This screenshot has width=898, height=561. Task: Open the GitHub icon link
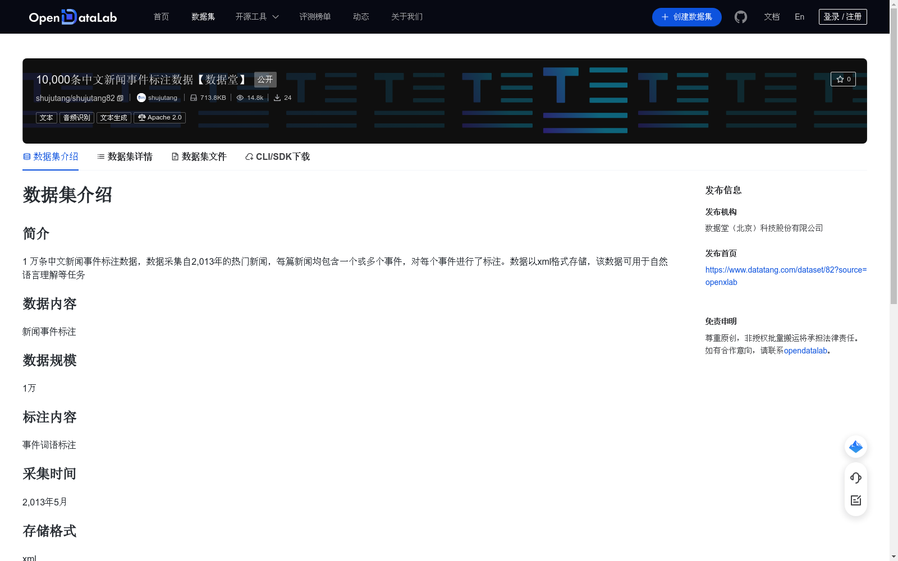741,17
